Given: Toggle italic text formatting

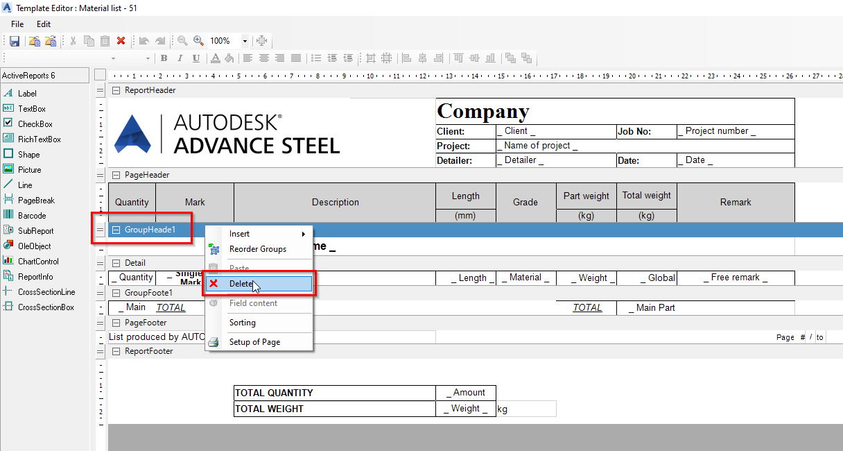Looking at the screenshot, I should pyautogui.click(x=180, y=58).
